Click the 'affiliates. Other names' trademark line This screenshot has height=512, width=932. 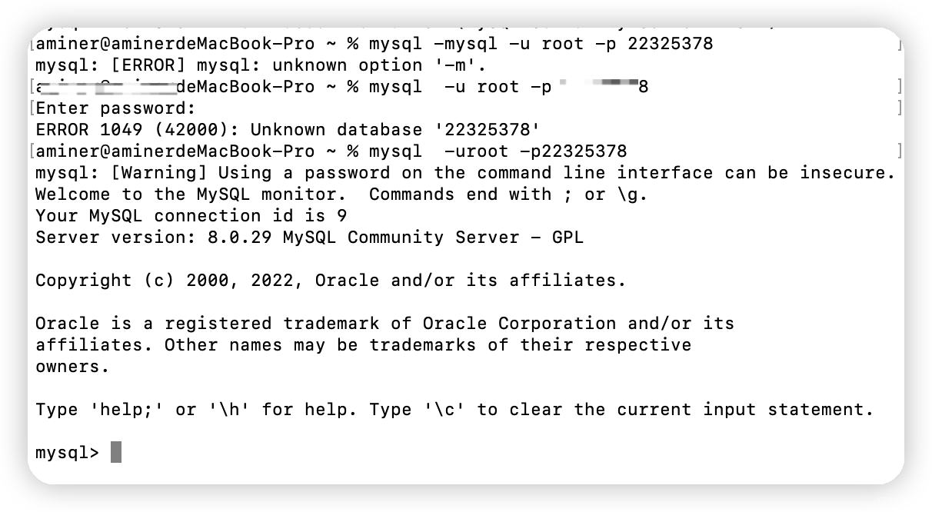[363, 345]
